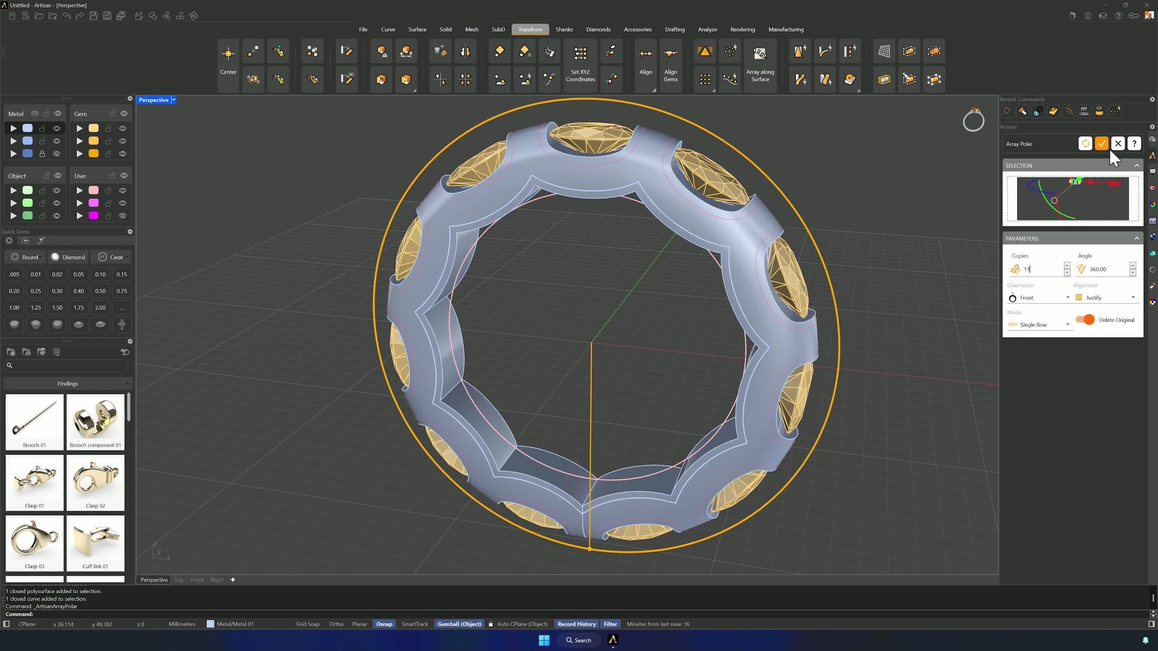
Task: Open the user account avatar at top right
Action: pyautogui.click(x=1149, y=16)
